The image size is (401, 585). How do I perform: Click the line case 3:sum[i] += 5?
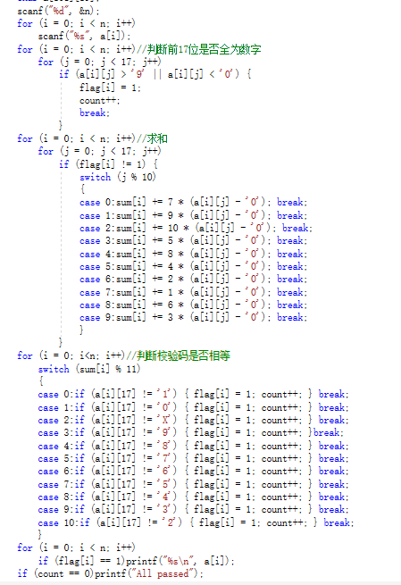tap(193, 240)
